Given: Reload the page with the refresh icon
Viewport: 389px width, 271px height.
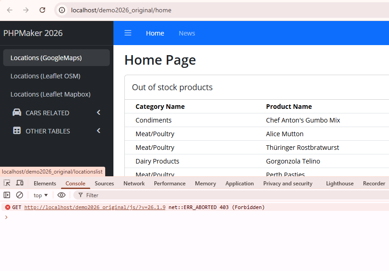Looking at the screenshot, I should pos(42,10).
